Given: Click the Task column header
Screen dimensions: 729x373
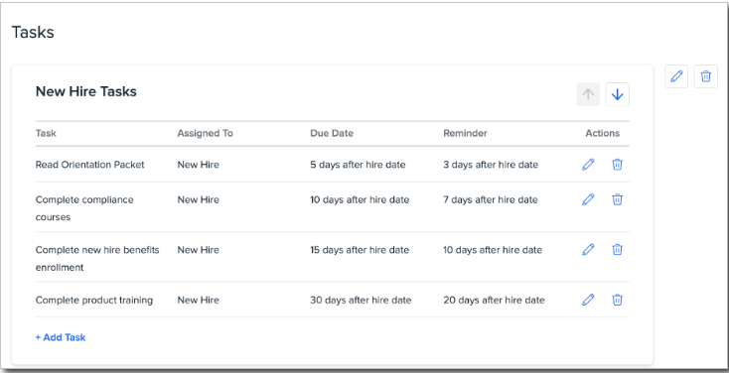Looking at the screenshot, I should [46, 134].
